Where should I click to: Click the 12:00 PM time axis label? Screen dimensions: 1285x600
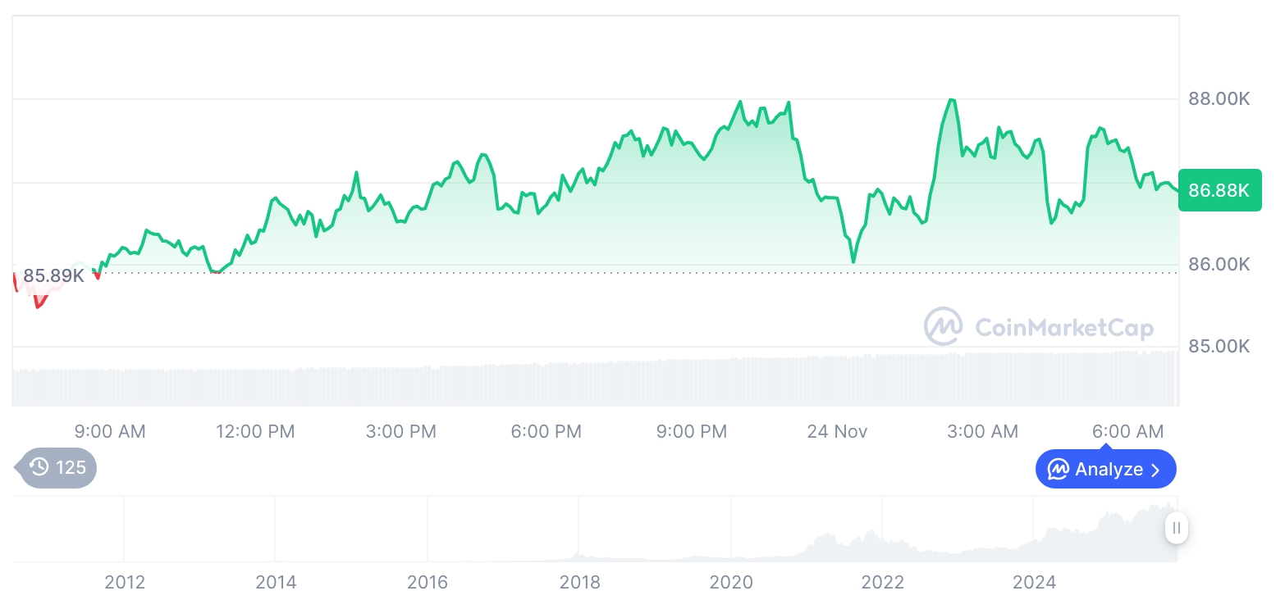[x=255, y=431]
